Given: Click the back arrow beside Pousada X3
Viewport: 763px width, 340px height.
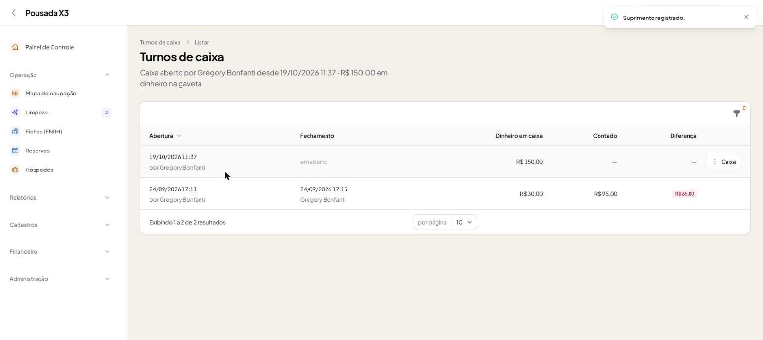Looking at the screenshot, I should point(14,13).
